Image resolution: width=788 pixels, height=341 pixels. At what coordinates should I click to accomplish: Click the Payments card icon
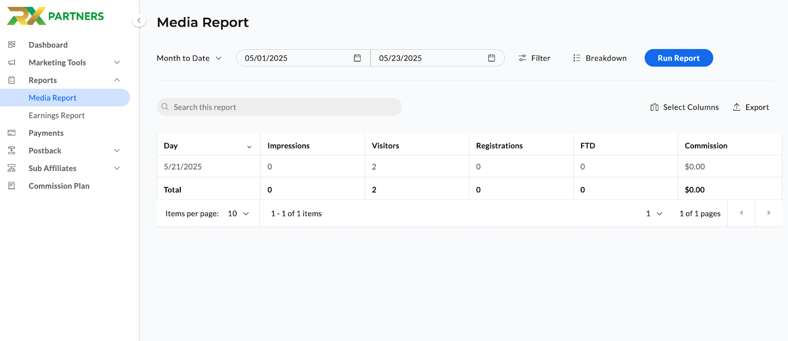click(x=12, y=133)
